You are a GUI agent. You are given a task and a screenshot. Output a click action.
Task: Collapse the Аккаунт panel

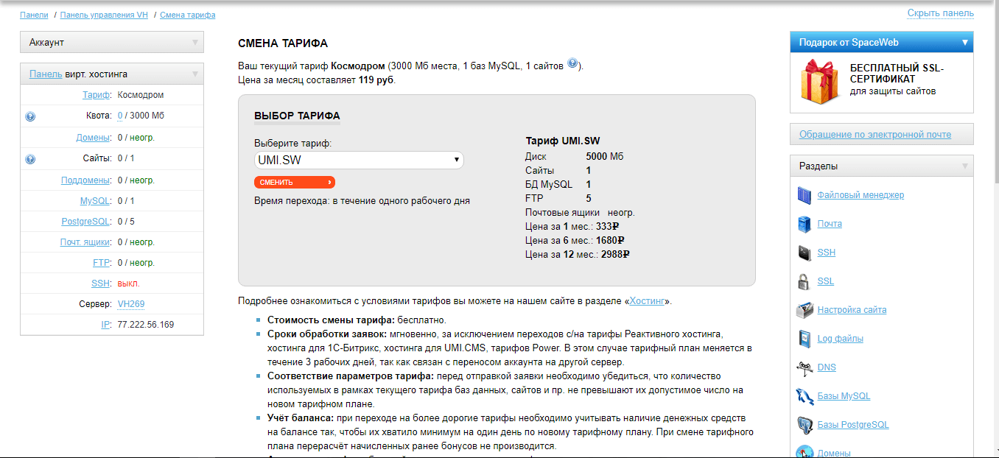coord(194,43)
